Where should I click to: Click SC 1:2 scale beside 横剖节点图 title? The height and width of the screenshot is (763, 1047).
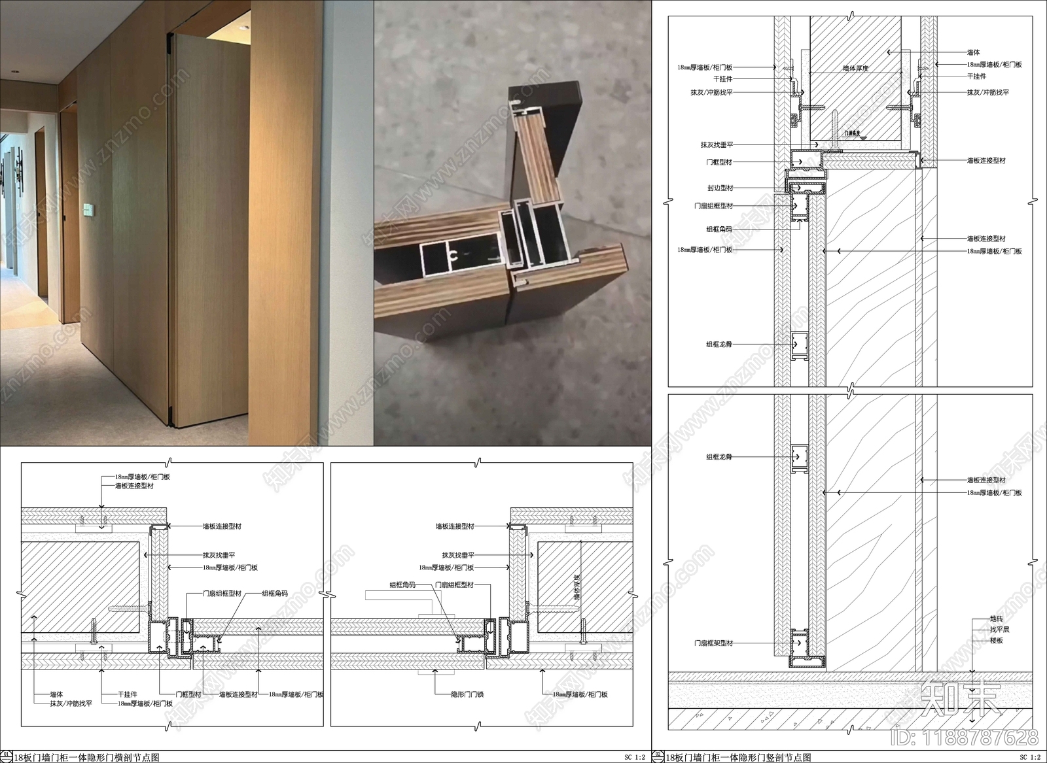tap(634, 758)
